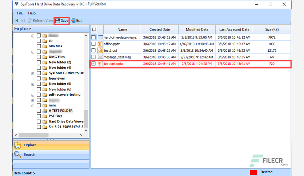Image resolution: width=304 pixels, height=176 pixels.
Task: Select the Hard Drive Data Viewer folder
Action: coord(66,121)
